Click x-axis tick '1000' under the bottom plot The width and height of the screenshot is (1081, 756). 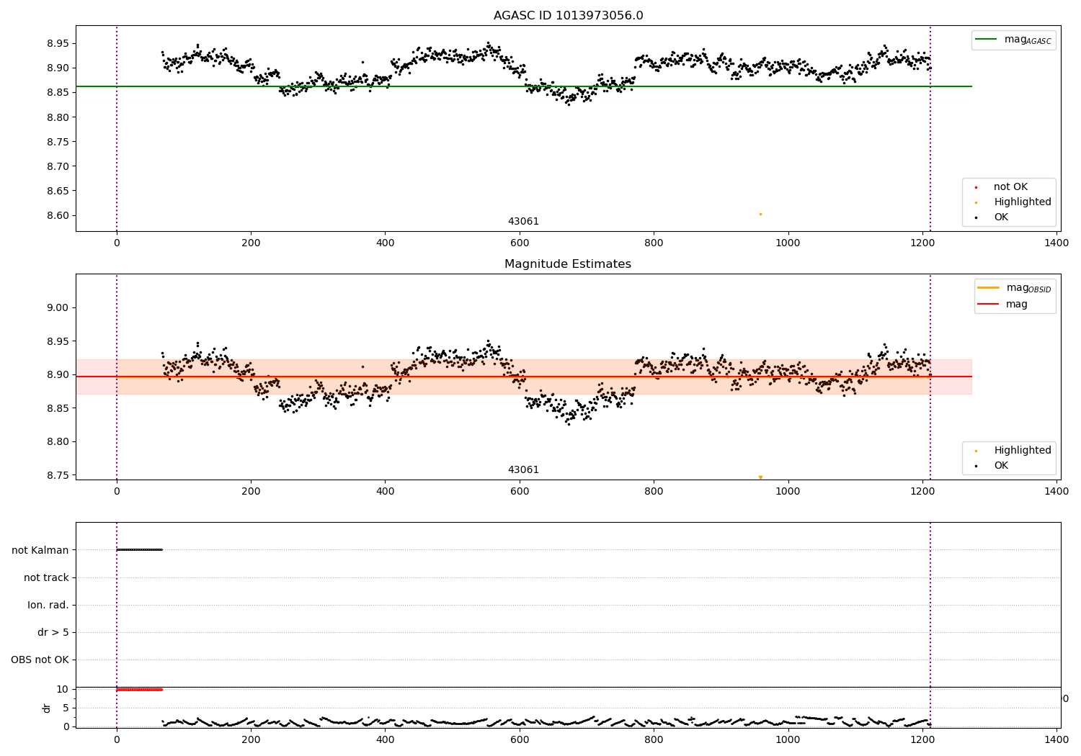pyautogui.click(x=788, y=739)
